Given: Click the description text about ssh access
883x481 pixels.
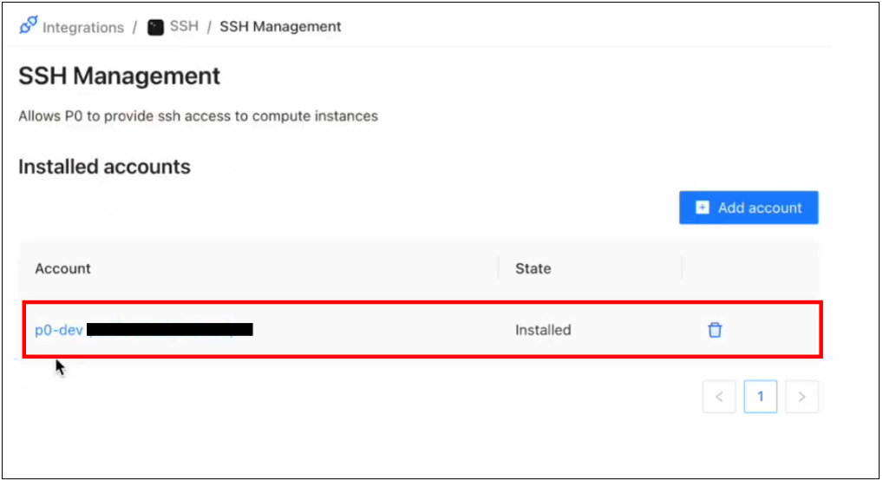Looking at the screenshot, I should point(199,116).
